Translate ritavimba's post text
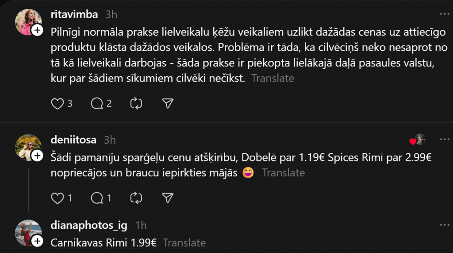This screenshot has width=453, height=253. (x=273, y=78)
